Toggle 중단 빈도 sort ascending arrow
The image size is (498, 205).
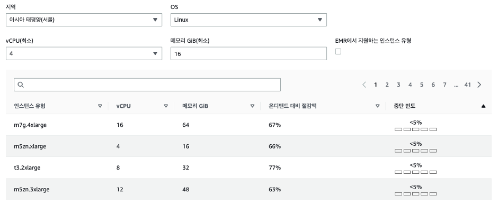click(483, 106)
